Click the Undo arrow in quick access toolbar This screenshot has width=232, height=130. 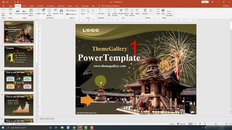click(x=7, y=2)
